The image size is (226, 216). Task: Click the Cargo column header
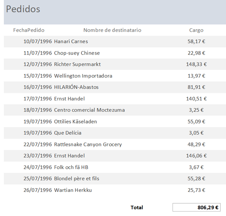[196, 30]
